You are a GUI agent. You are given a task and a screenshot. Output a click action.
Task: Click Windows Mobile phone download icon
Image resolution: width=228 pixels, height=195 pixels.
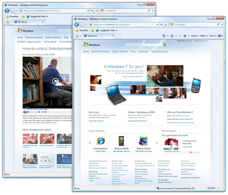[121, 141]
